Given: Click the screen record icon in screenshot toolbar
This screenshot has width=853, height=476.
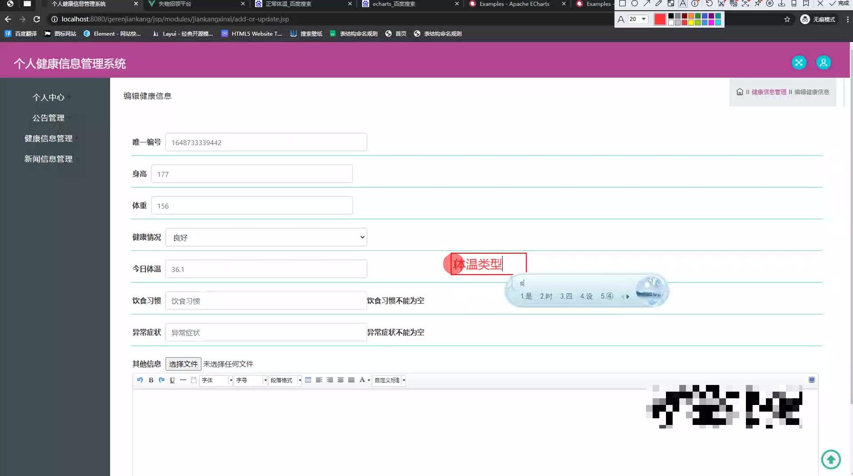Looking at the screenshot, I should (x=769, y=3).
